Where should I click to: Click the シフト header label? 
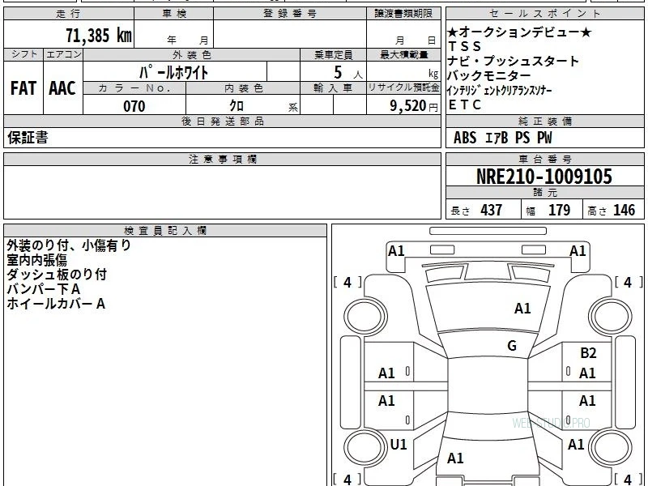tap(23, 54)
